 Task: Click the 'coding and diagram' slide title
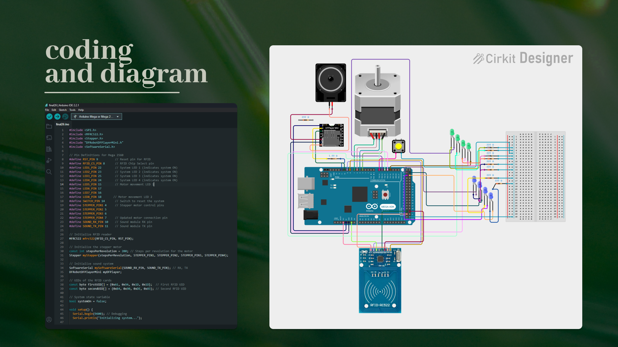[126, 63]
